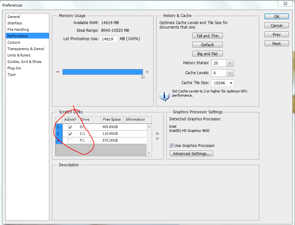Image resolution: width=295 pixels, height=225 pixels.
Task: Click the Information column header
Action: click(x=138, y=120)
